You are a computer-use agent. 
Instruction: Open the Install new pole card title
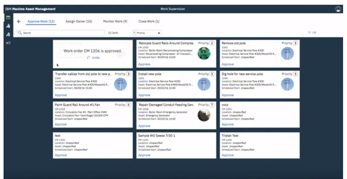[150, 74]
